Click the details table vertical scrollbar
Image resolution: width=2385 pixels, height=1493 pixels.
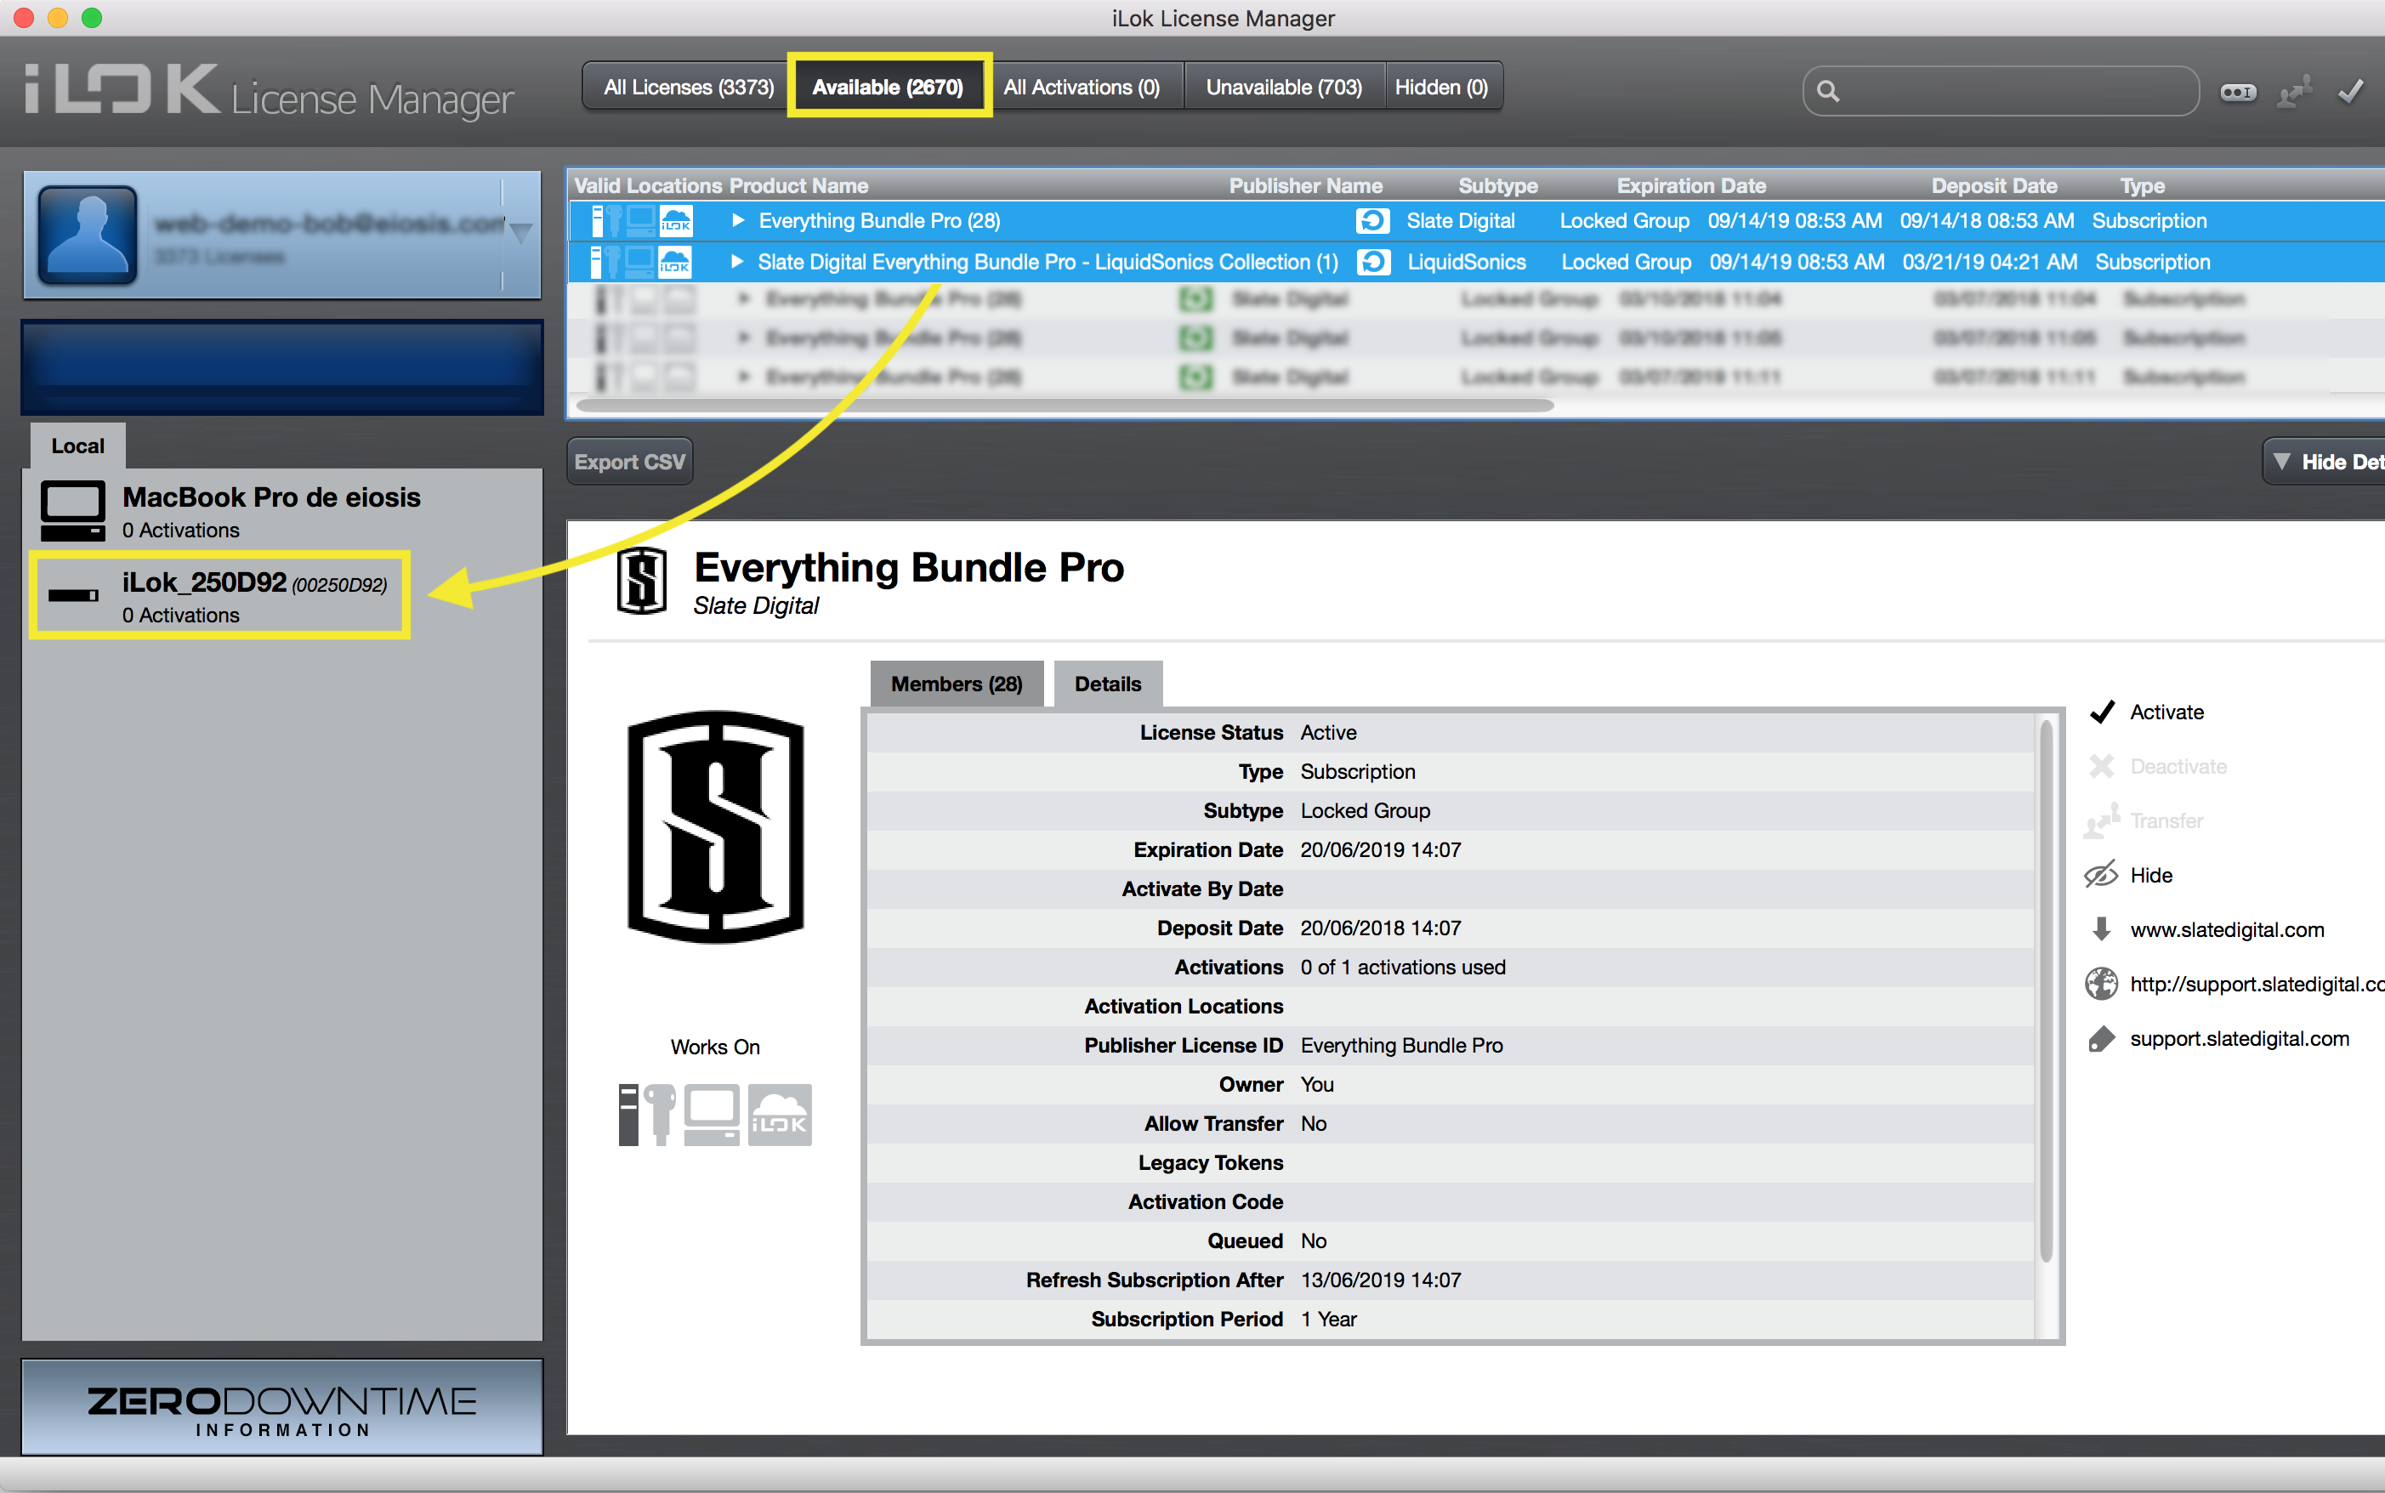tap(2047, 991)
